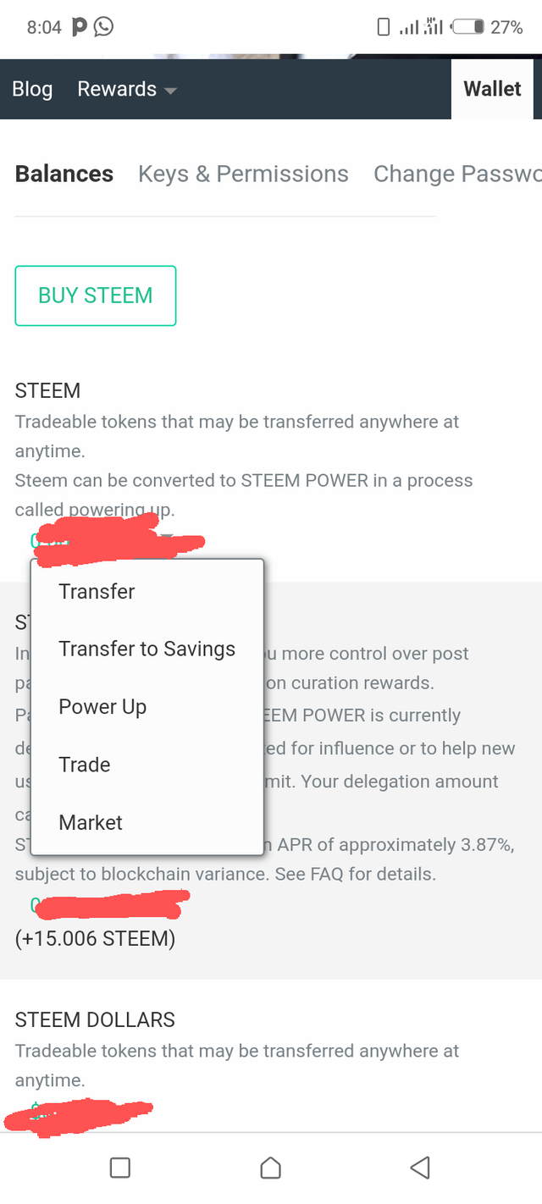
Task: Expand the Rewards dropdown arrow
Action: click(x=170, y=91)
